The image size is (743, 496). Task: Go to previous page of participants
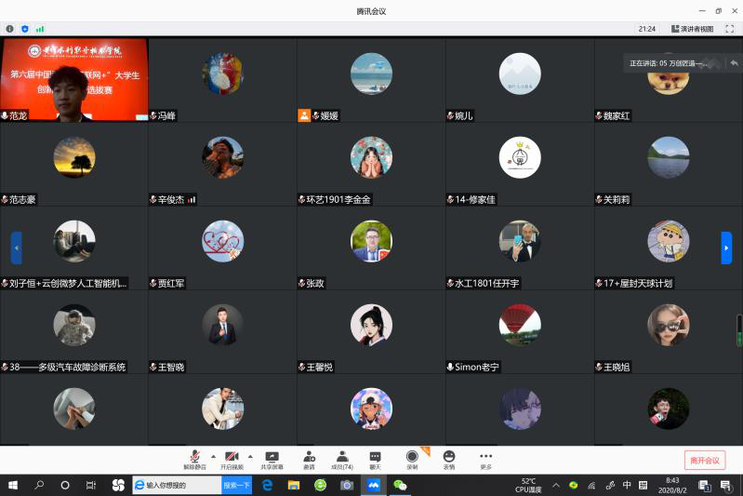16,248
